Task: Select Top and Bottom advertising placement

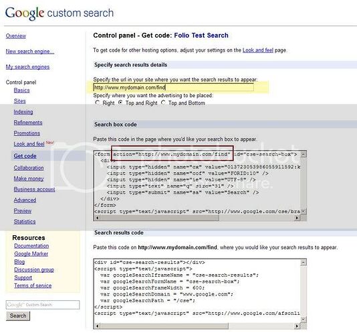Action: click(x=163, y=103)
